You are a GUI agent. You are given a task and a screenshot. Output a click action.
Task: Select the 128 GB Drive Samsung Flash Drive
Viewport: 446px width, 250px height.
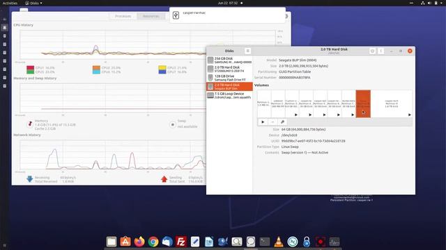[229, 78]
